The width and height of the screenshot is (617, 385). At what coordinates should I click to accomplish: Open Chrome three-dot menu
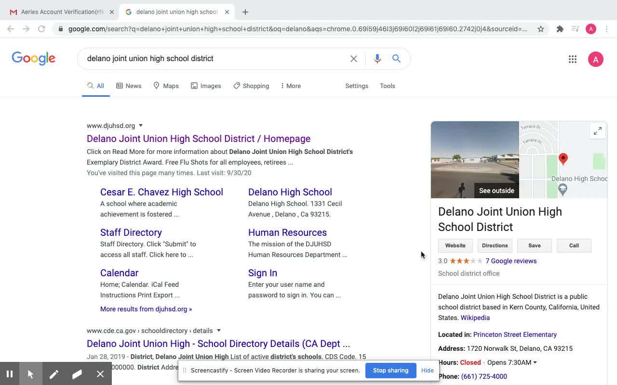coord(607,29)
